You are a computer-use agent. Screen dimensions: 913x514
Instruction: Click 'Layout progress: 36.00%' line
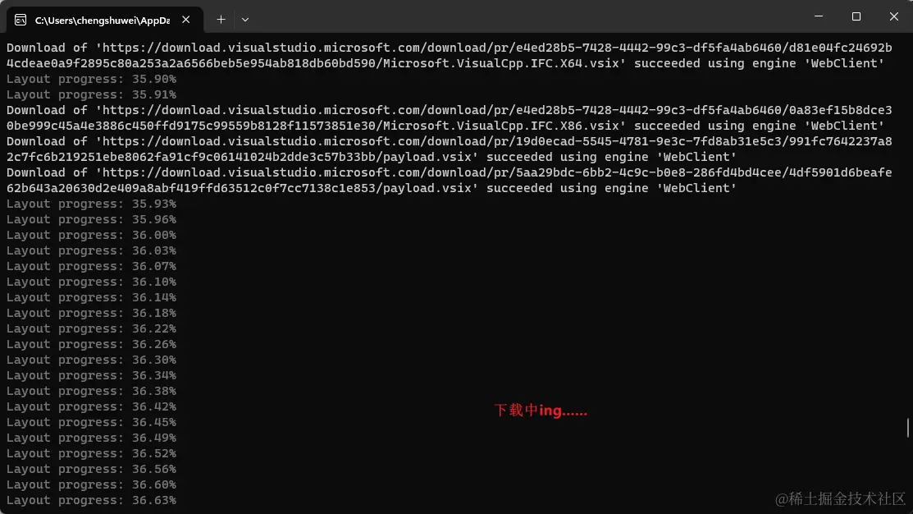click(91, 235)
